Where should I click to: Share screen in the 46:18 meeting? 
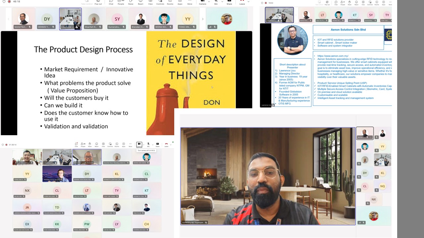tap(229, 2)
